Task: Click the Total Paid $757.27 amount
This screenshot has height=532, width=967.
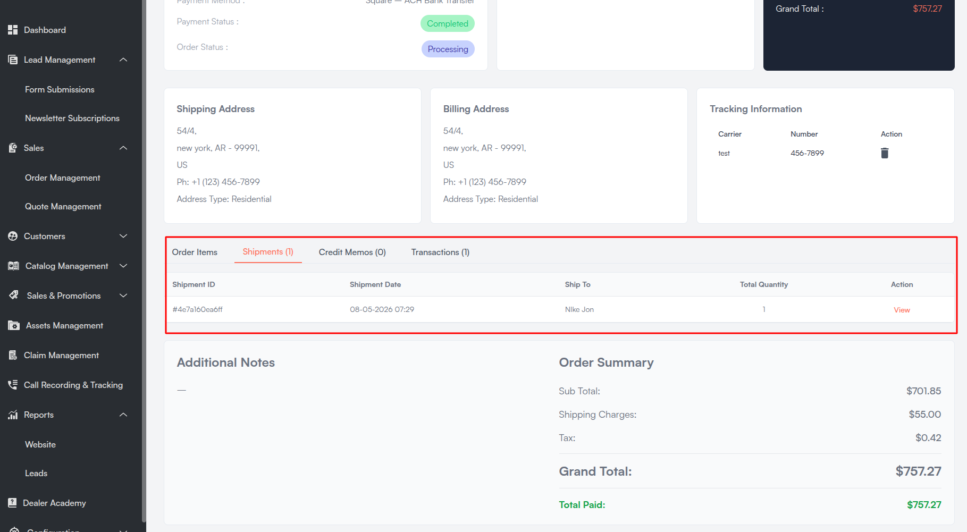Action: click(924, 505)
